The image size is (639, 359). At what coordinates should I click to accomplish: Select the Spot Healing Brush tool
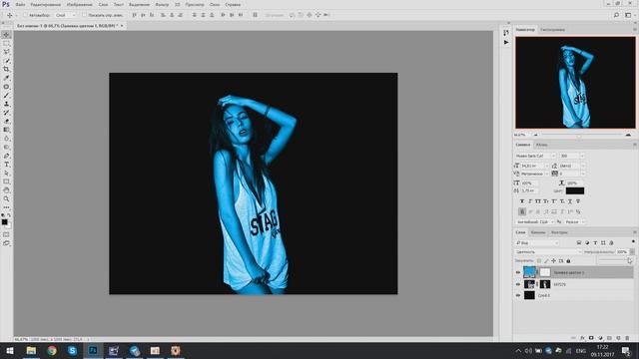pos(6,87)
